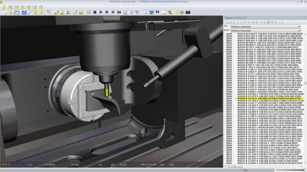This screenshot has height=172, width=307.
Task: Click the orange pencil edit icon
Action: (x=62, y=13)
